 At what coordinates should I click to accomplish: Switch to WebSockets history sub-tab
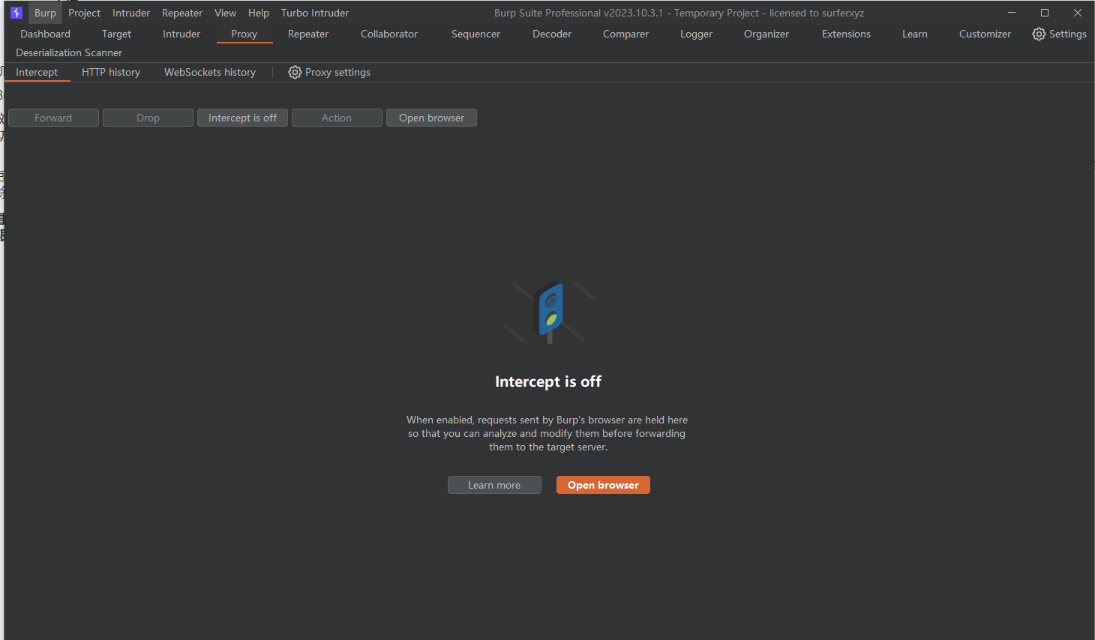point(210,72)
